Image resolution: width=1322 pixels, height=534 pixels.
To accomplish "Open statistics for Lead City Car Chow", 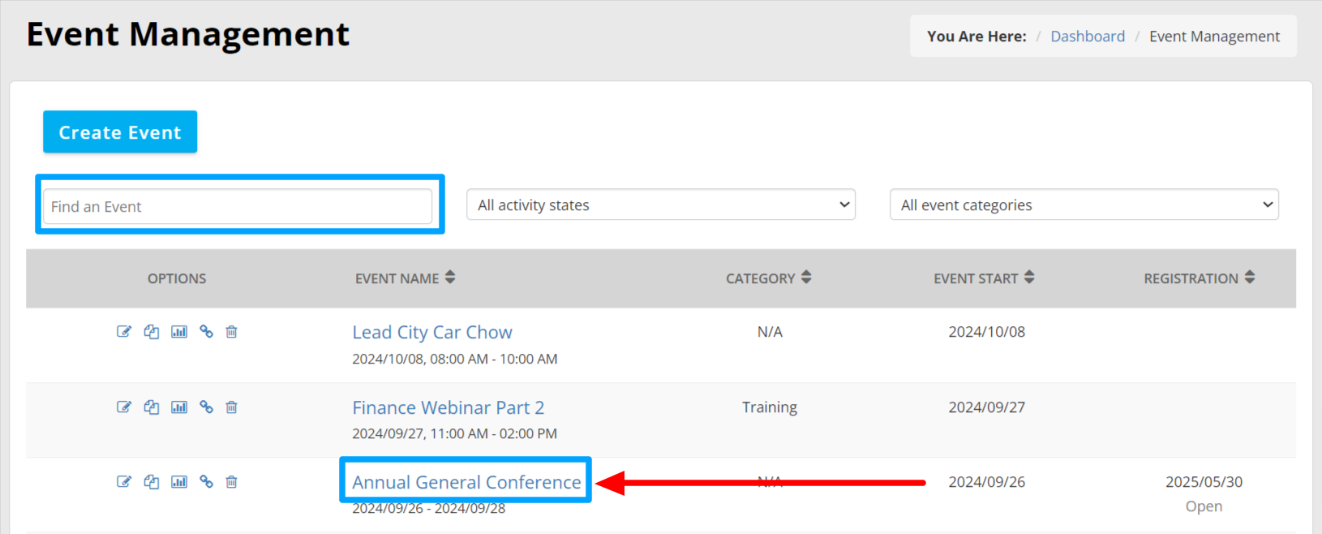I will (179, 331).
